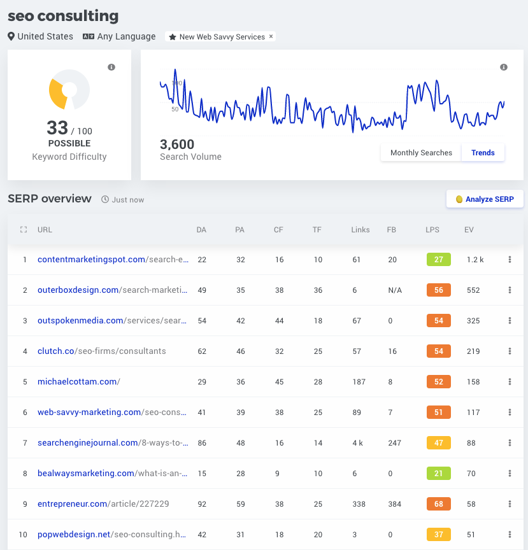Click the green LPS badge 27
Screen dimensions: 528x550
[438, 259]
